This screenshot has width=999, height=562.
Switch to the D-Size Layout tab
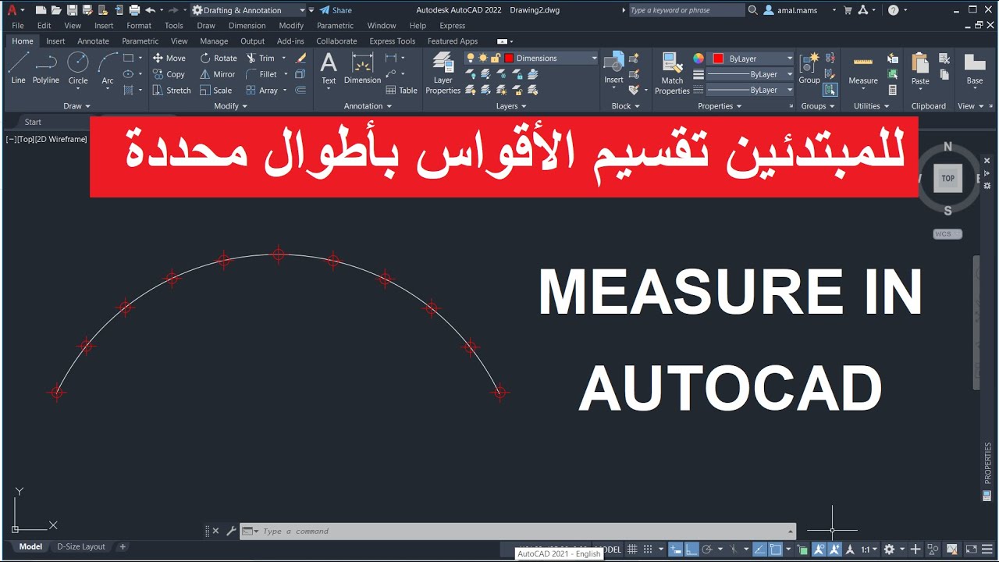coord(81,546)
